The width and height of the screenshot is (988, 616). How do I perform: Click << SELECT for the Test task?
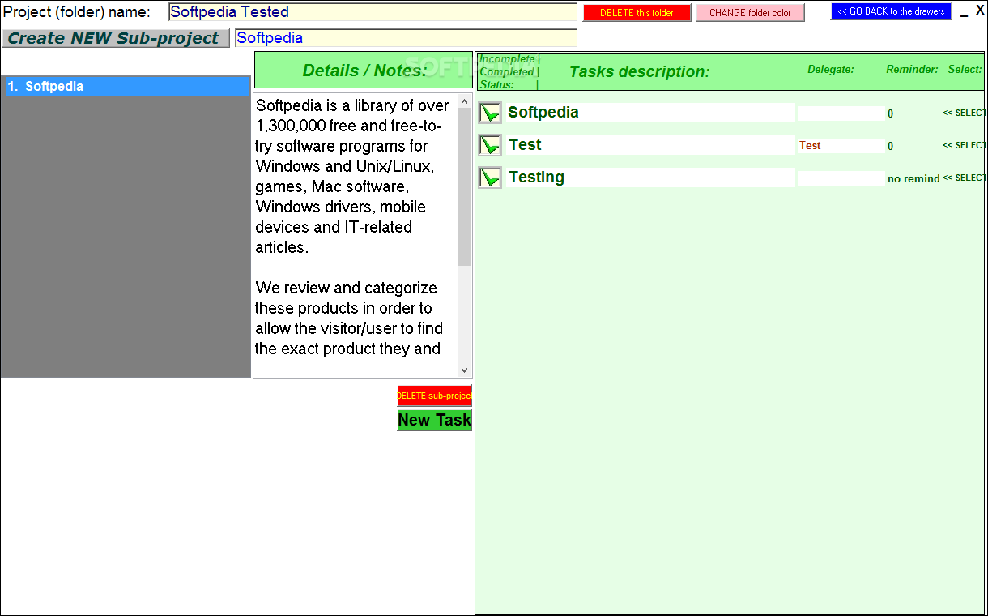pos(964,145)
